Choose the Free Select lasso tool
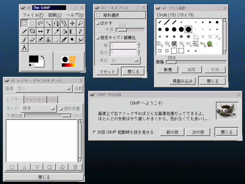This screenshot has height=184, width=245. click(40, 24)
